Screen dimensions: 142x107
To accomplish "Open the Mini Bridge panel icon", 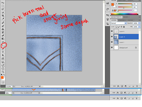I will [108, 3].
